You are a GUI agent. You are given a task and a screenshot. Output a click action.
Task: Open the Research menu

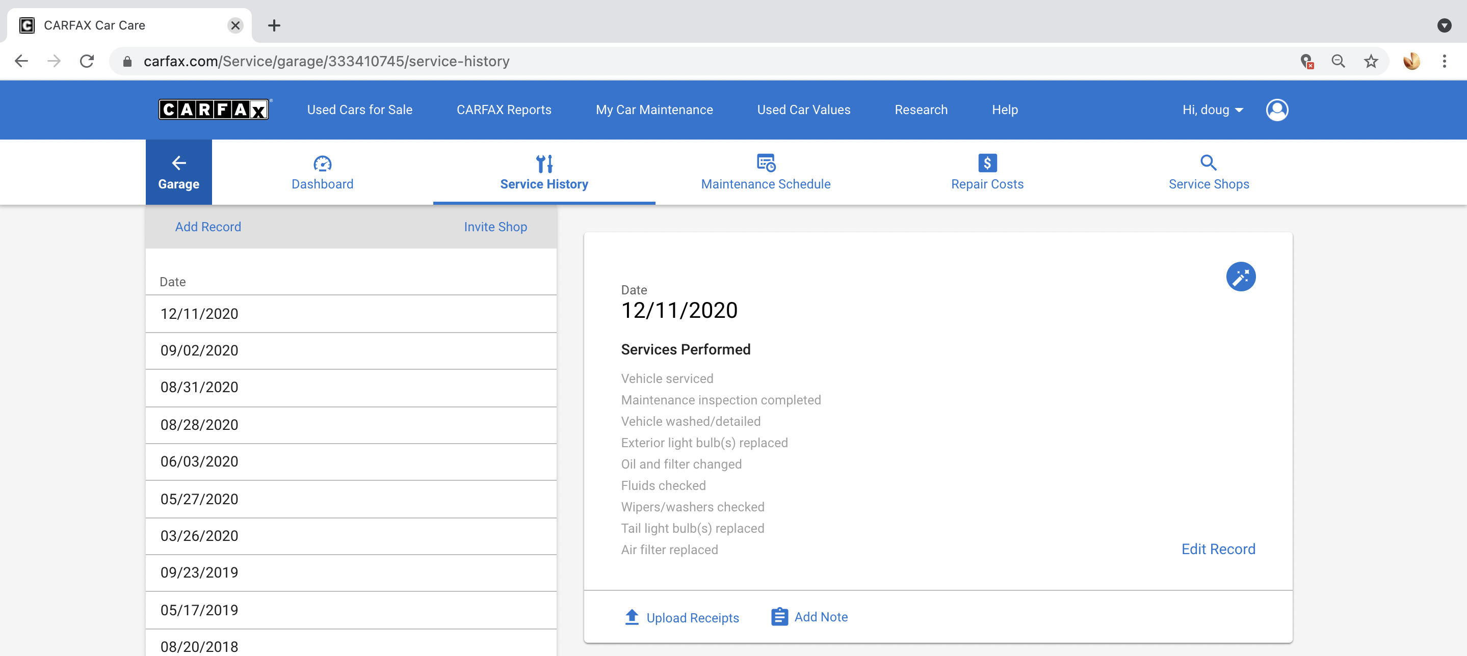click(921, 110)
